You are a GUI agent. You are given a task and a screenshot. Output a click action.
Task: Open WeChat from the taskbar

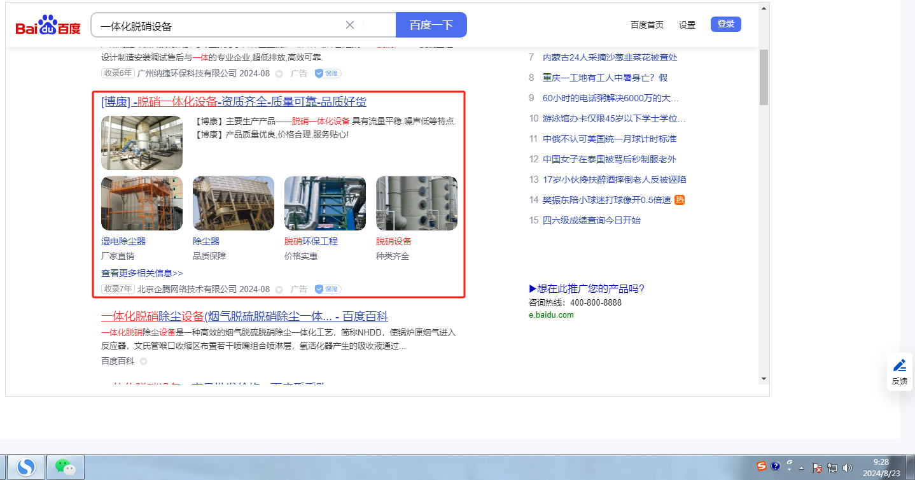coord(65,468)
